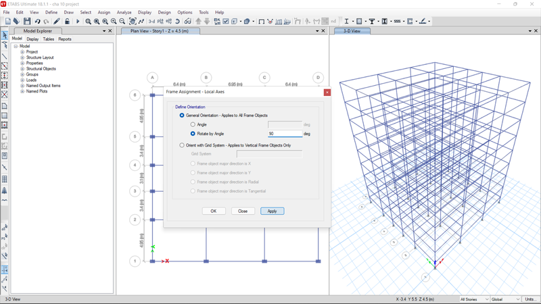Click the Named Output Items tree item
Screen dimensions: 541x304
coord(43,86)
